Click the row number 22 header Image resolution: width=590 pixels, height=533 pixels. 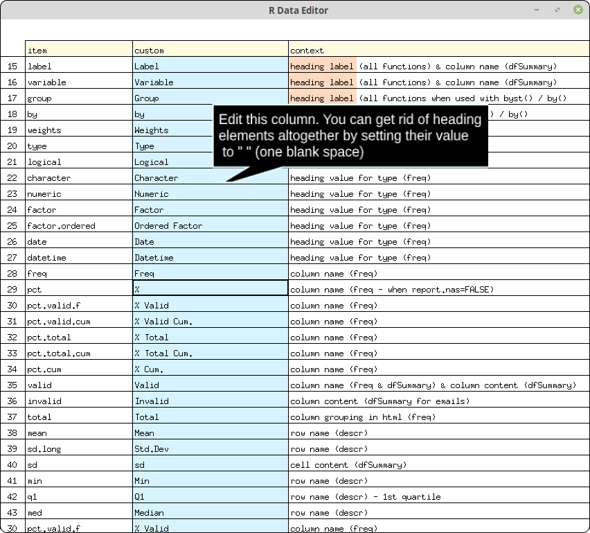click(x=12, y=178)
